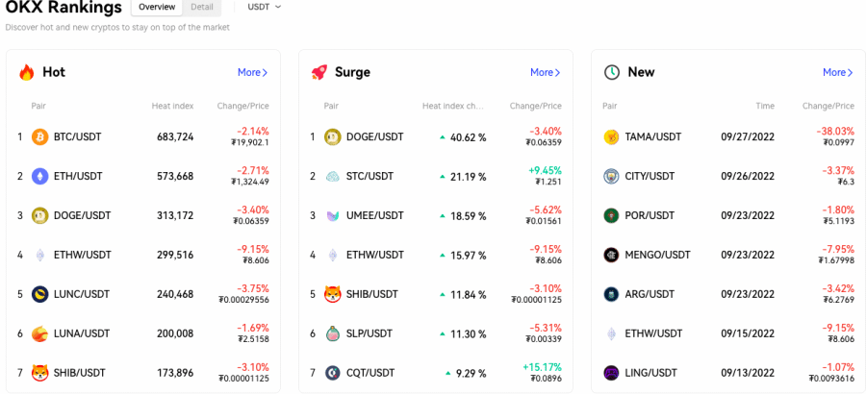Click CQT/USDT pair name

pos(370,373)
